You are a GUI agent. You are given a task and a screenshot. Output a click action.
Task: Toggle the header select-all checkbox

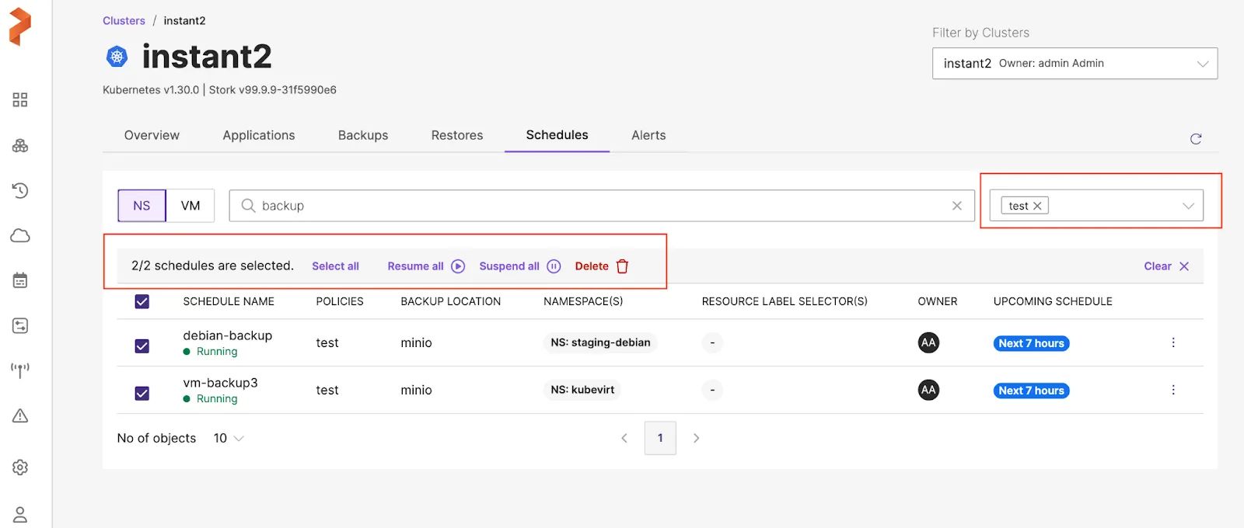point(142,301)
